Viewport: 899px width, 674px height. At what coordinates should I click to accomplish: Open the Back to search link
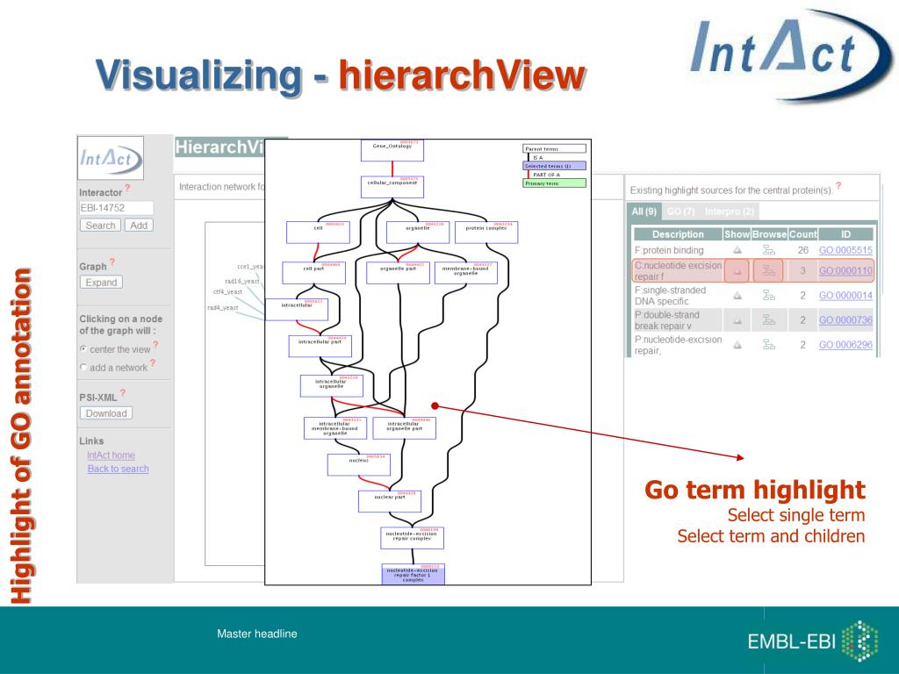click(x=119, y=469)
